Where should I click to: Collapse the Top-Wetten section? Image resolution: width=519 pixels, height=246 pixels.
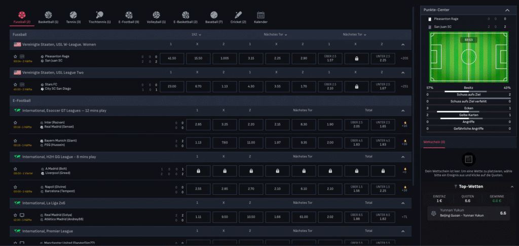[512, 187]
